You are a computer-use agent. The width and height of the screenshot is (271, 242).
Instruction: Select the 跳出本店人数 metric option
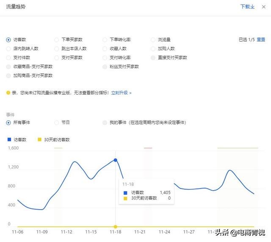click(56, 49)
